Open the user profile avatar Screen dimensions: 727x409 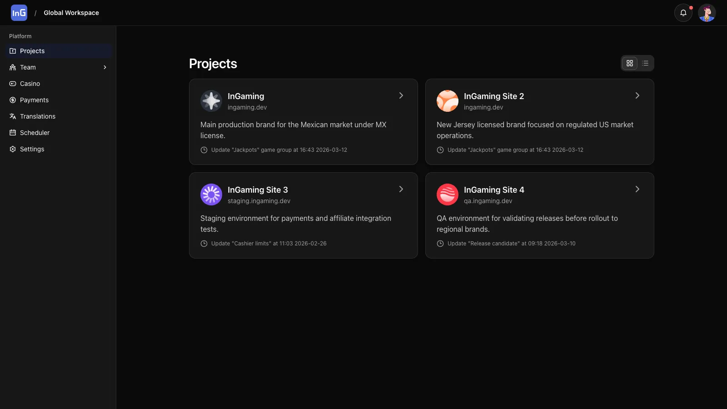(707, 13)
